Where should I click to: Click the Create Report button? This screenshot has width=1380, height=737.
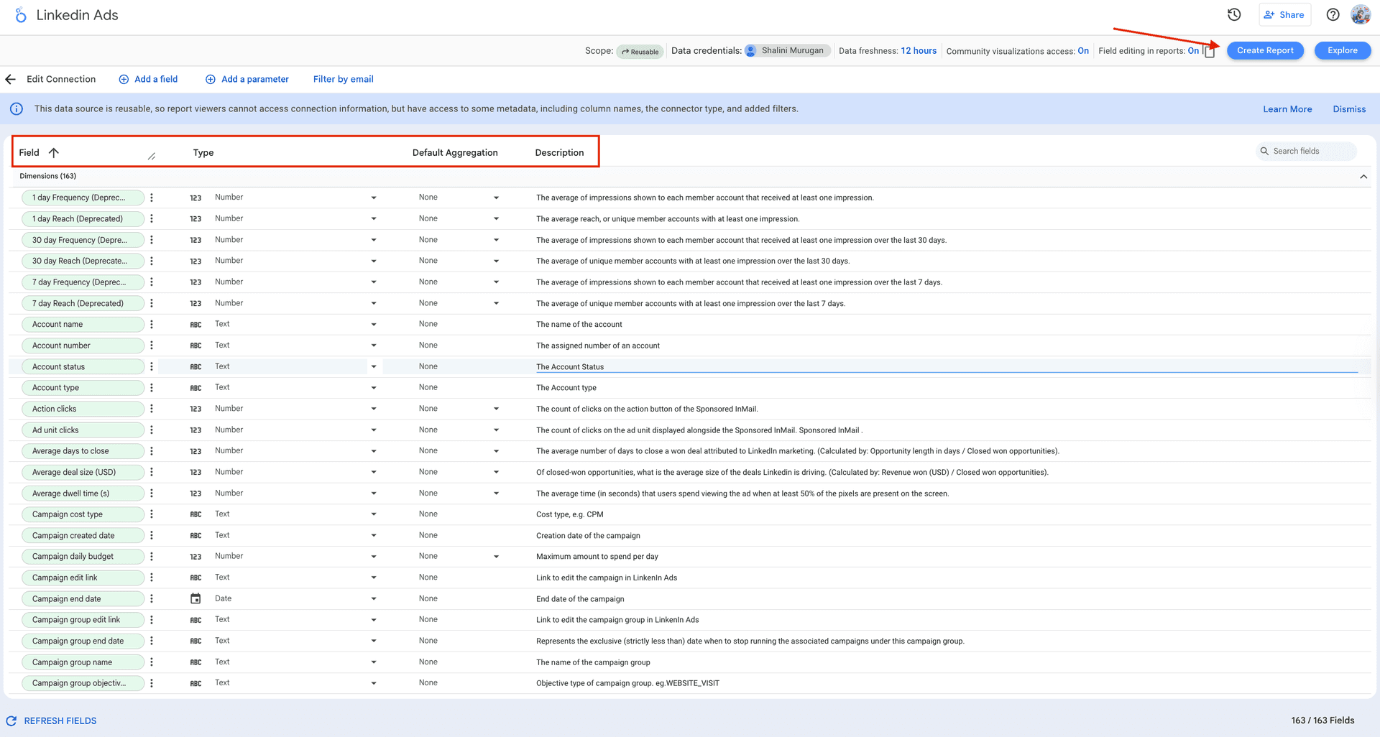[x=1265, y=50]
